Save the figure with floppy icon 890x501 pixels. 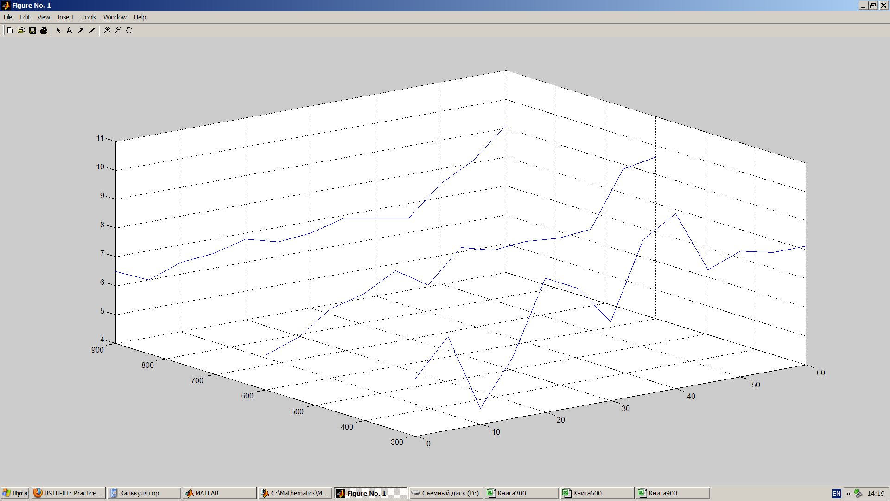[x=32, y=31]
